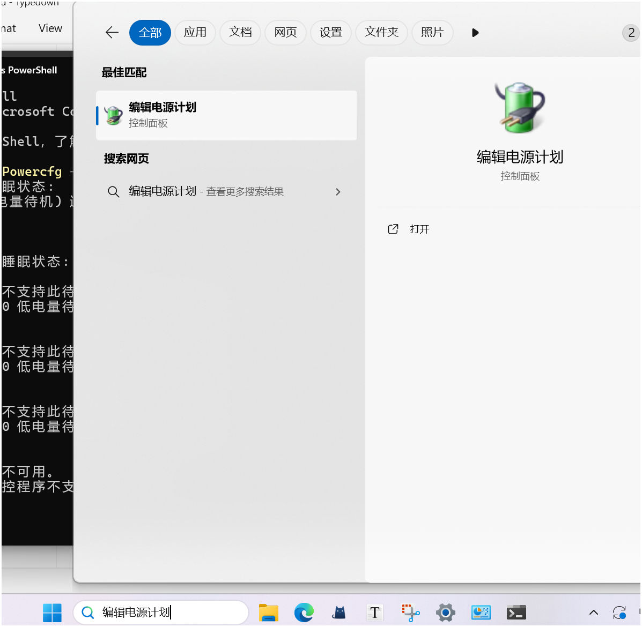
Task: Click the 最佳匹配 section heading
Action: 124,72
